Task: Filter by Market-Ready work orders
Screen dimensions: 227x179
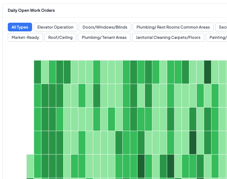Action: (x=25, y=37)
